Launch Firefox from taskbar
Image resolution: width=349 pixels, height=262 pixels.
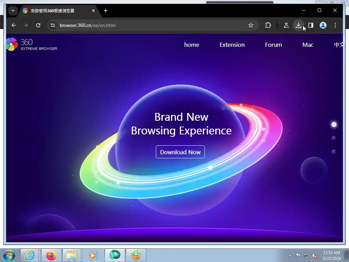tap(51, 255)
